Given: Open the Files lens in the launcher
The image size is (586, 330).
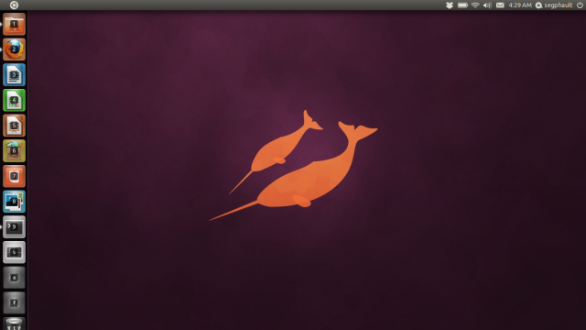Looking at the screenshot, I should [x=15, y=303].
